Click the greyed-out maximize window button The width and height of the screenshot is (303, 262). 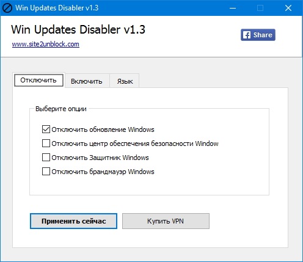pos(260,8)
